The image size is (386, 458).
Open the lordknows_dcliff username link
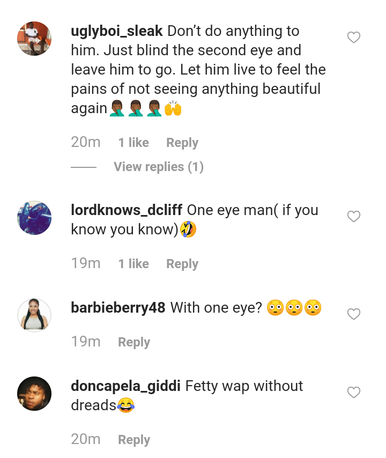tap(126, 210)
